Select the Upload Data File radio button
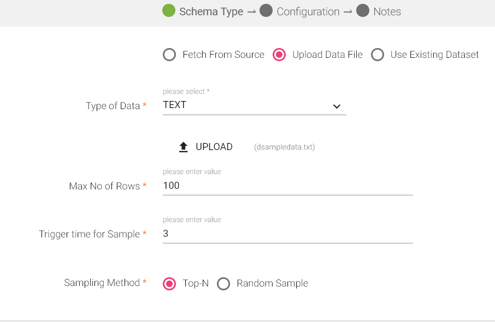 [279, 55]
